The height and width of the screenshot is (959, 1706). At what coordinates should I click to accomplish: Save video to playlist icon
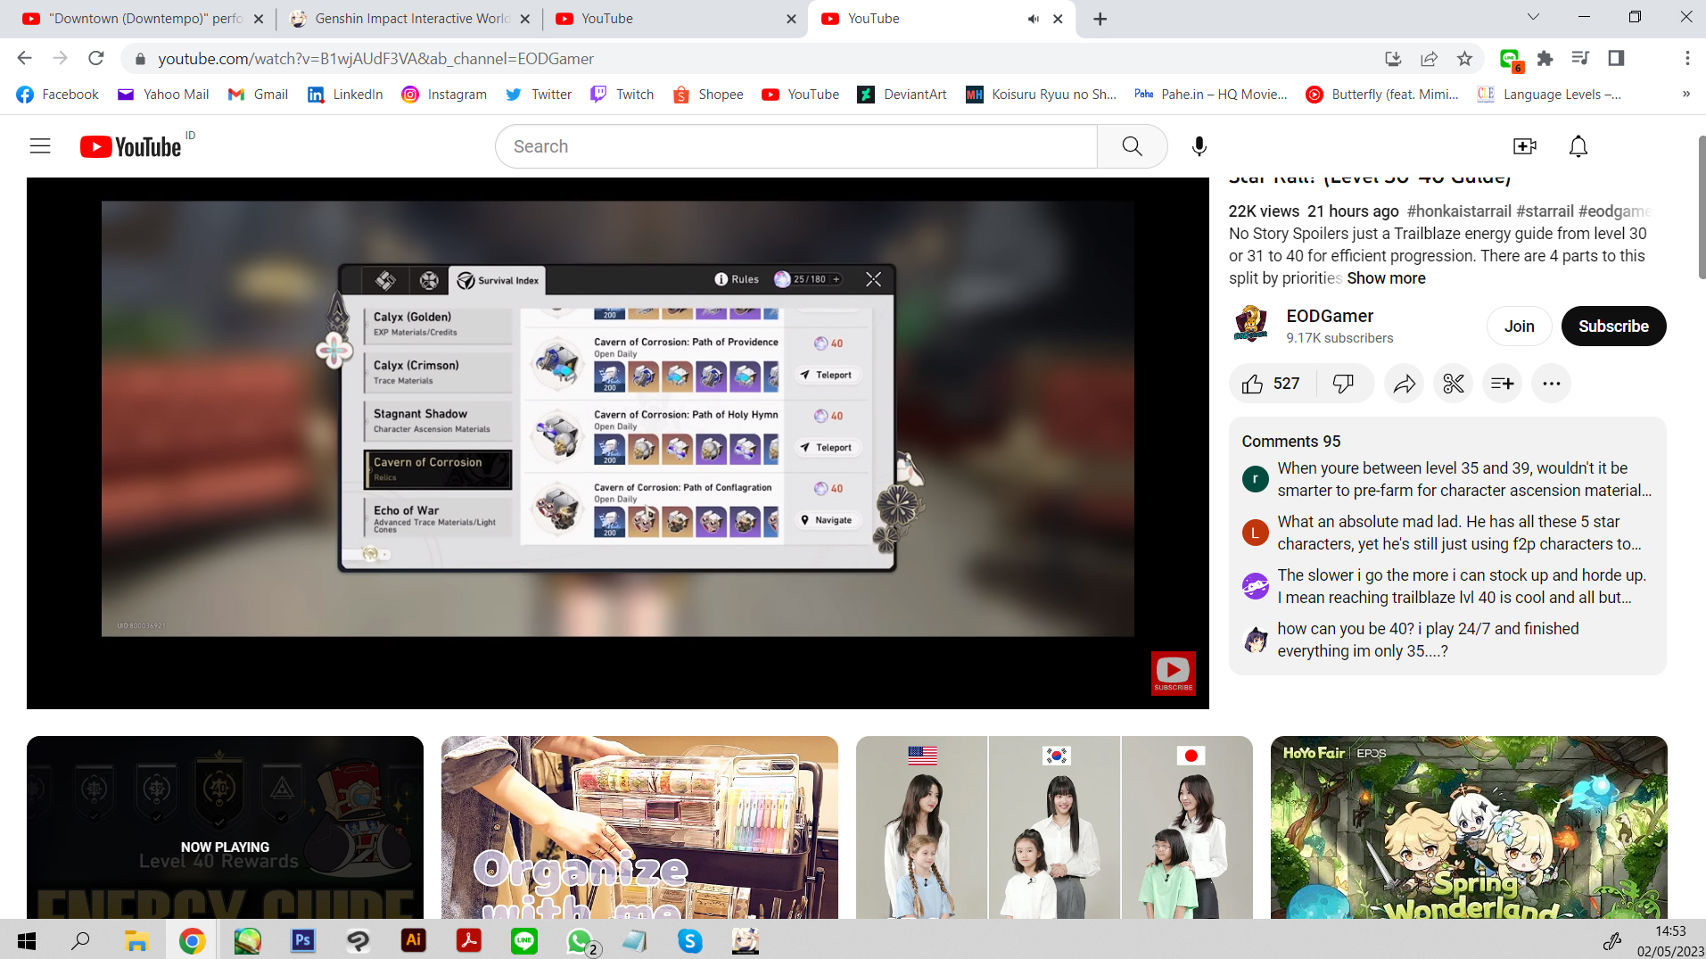[1503, 384]
